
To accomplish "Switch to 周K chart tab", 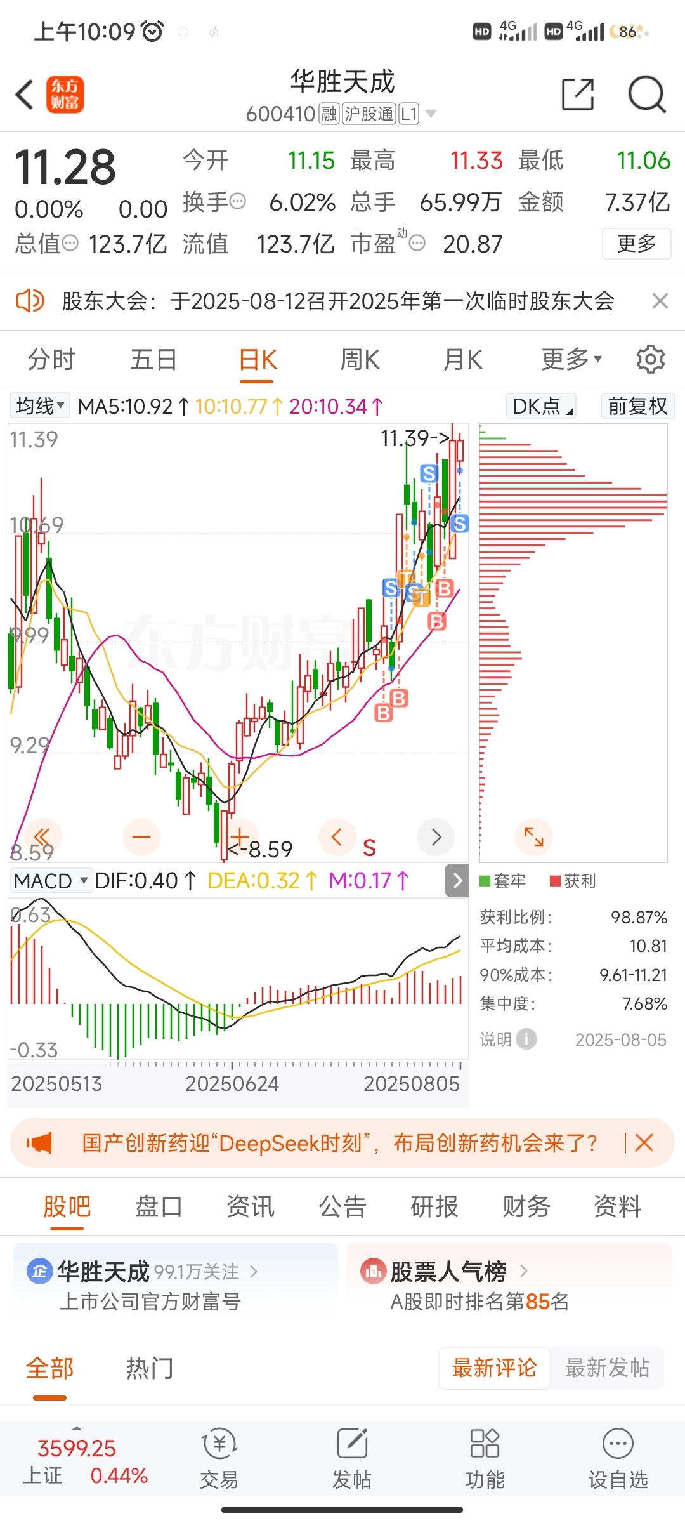I will point(360,360).
